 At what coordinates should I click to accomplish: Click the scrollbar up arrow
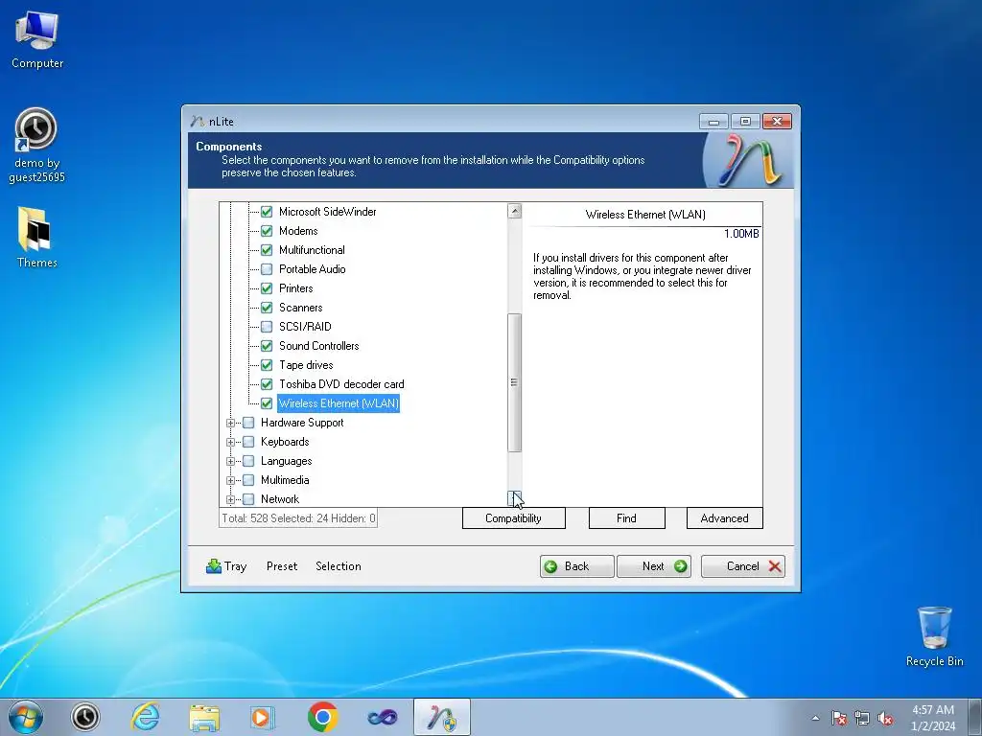(514, 211)
